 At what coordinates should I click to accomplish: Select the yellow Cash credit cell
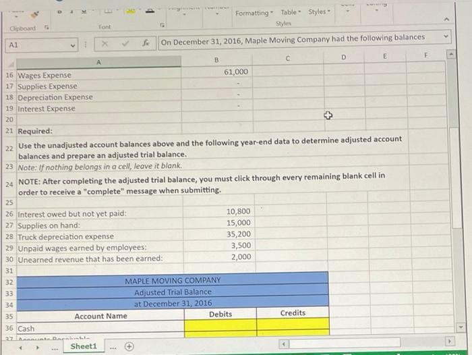point(293,324)
